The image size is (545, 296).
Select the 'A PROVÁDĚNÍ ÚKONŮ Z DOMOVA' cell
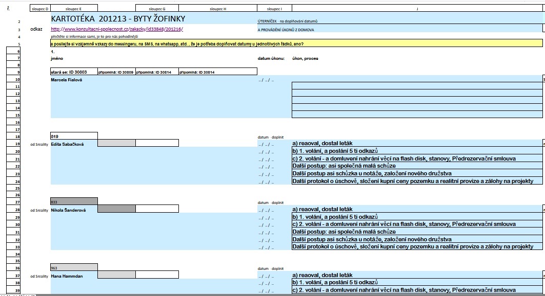pos(286,30)
